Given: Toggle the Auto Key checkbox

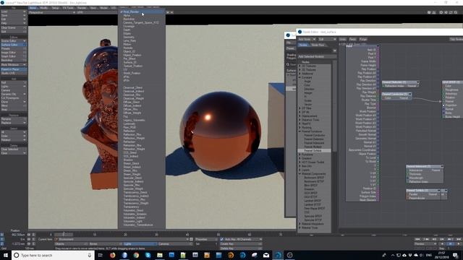Looking at the screenshot, I should [x=222, y=239].
